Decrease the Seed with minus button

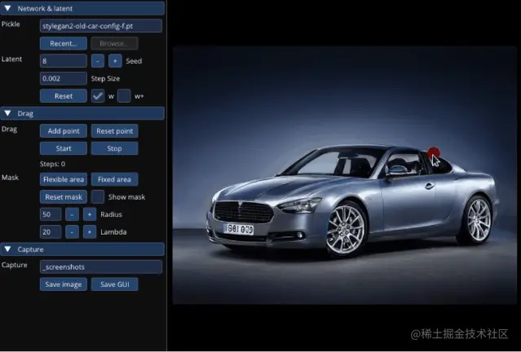[x=98, y=61]
